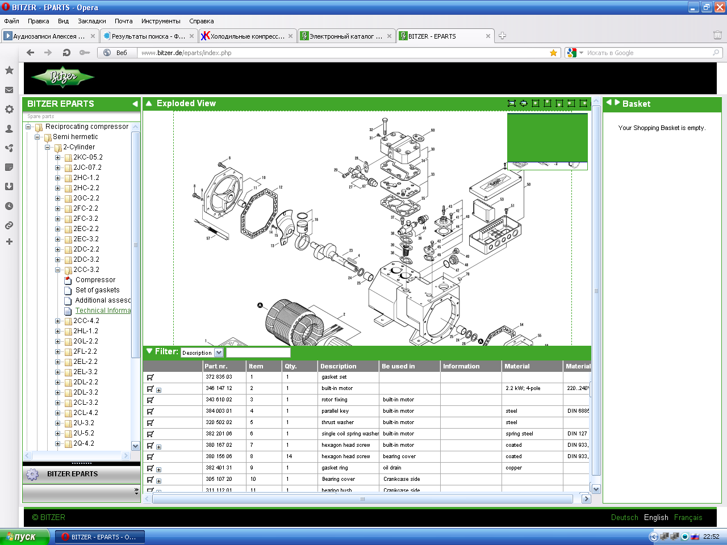Click the center-view crosshair icon in Exploded View toolbar
Viewport: 727px width, 545px height.
click(524, 103)
